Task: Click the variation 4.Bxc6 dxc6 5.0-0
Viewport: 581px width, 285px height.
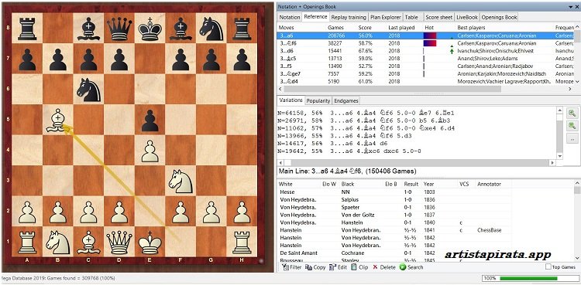Action: [349, 151]
